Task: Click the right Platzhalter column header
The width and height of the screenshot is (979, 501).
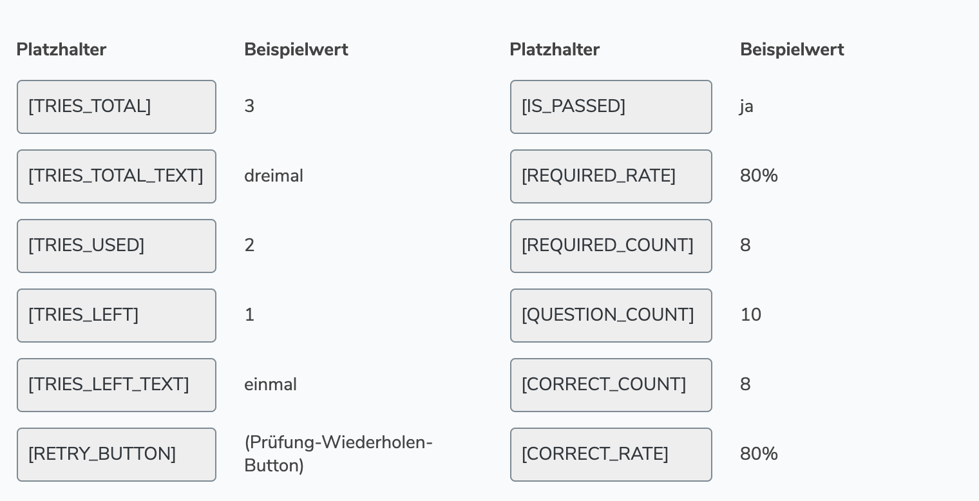Action: point(555,50)
